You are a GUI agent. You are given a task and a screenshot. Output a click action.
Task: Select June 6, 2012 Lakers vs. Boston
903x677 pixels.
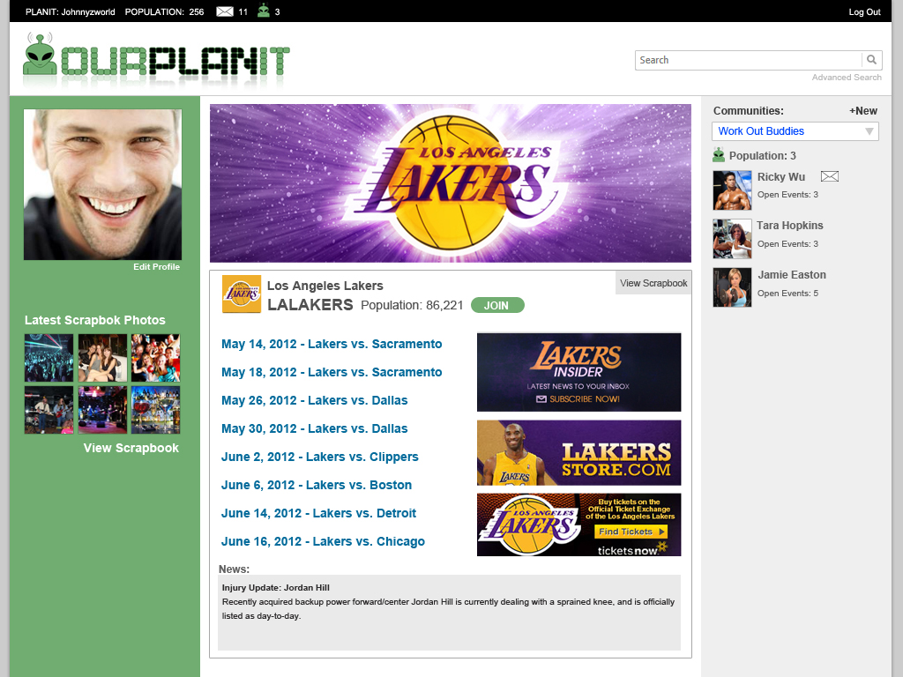[317, 485]
